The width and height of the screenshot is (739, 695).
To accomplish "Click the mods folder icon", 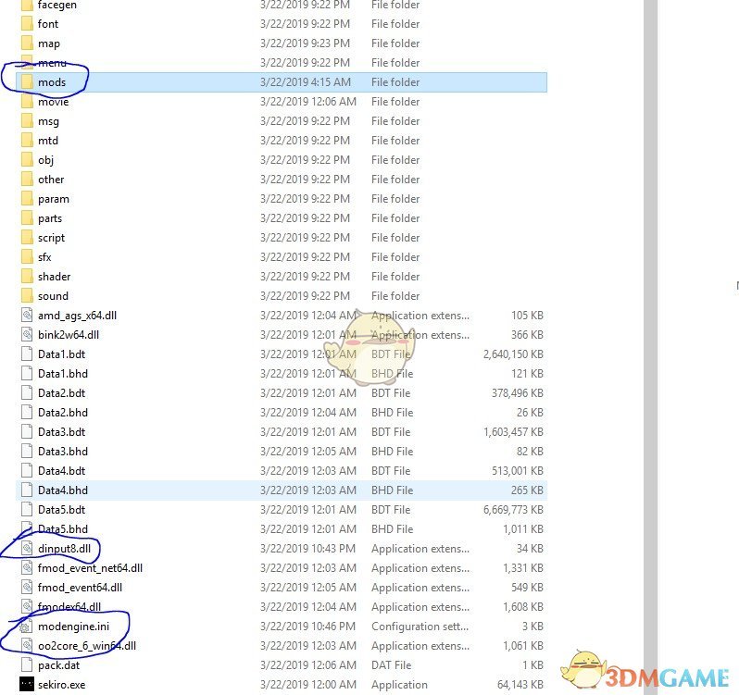I will [x=27, y=82].
